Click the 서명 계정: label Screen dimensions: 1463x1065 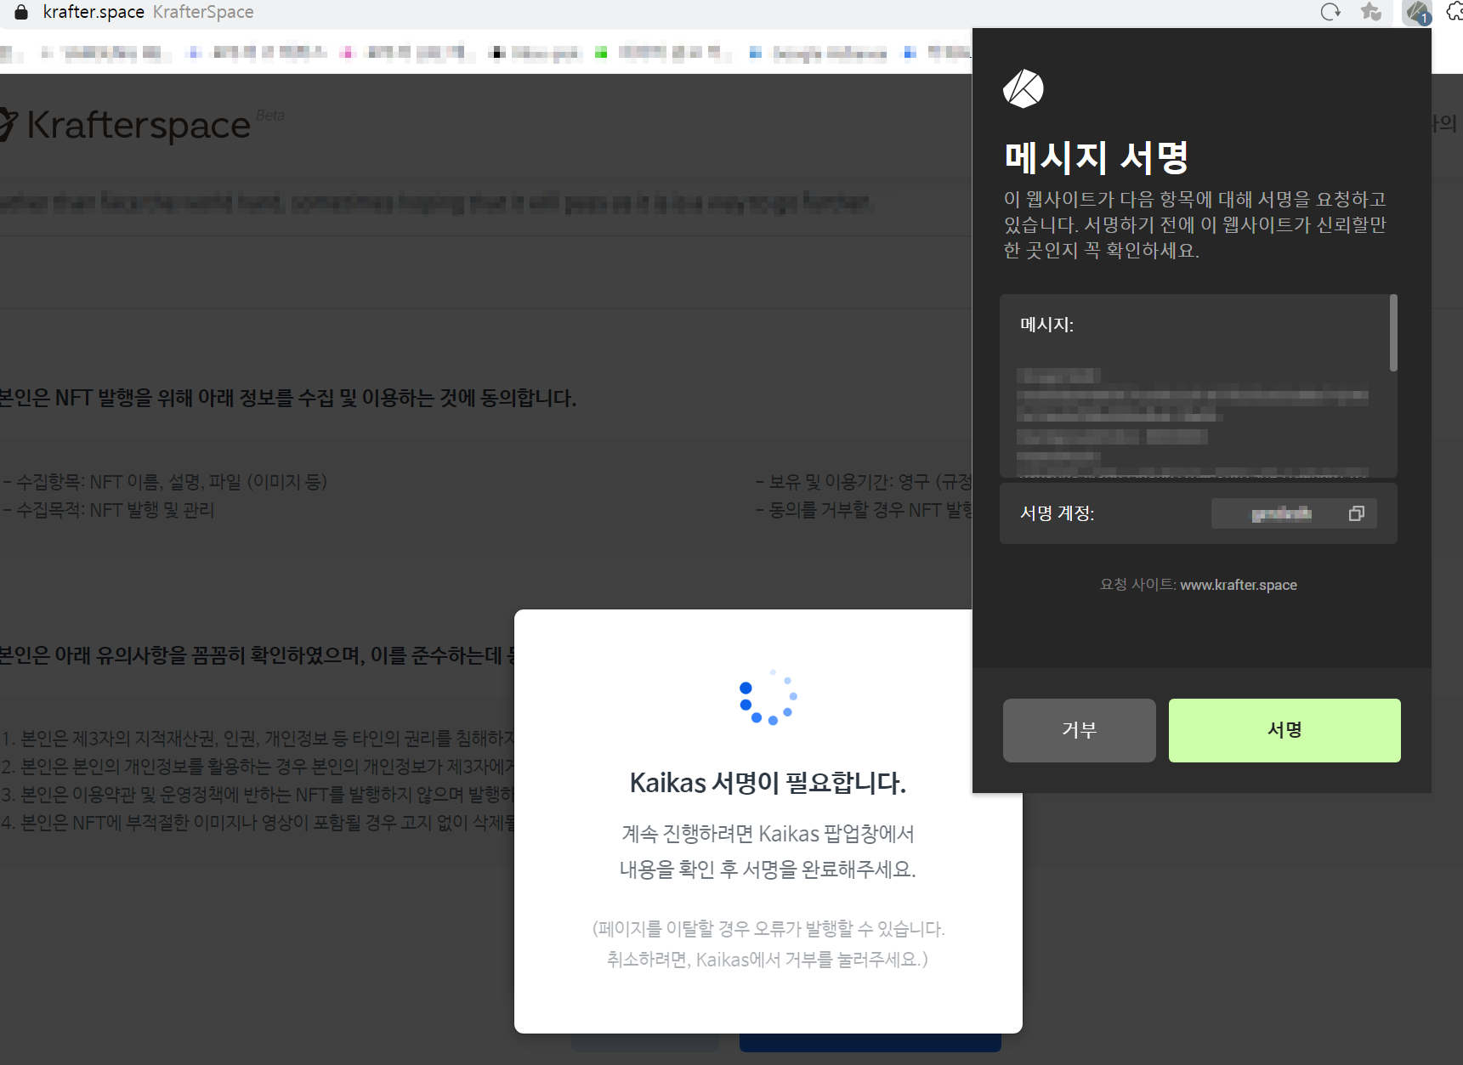click(1057, 513)
